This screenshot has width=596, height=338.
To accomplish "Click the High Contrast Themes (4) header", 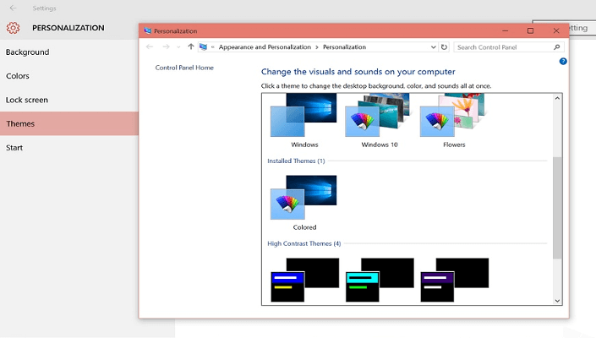I will tap(304, 243).
